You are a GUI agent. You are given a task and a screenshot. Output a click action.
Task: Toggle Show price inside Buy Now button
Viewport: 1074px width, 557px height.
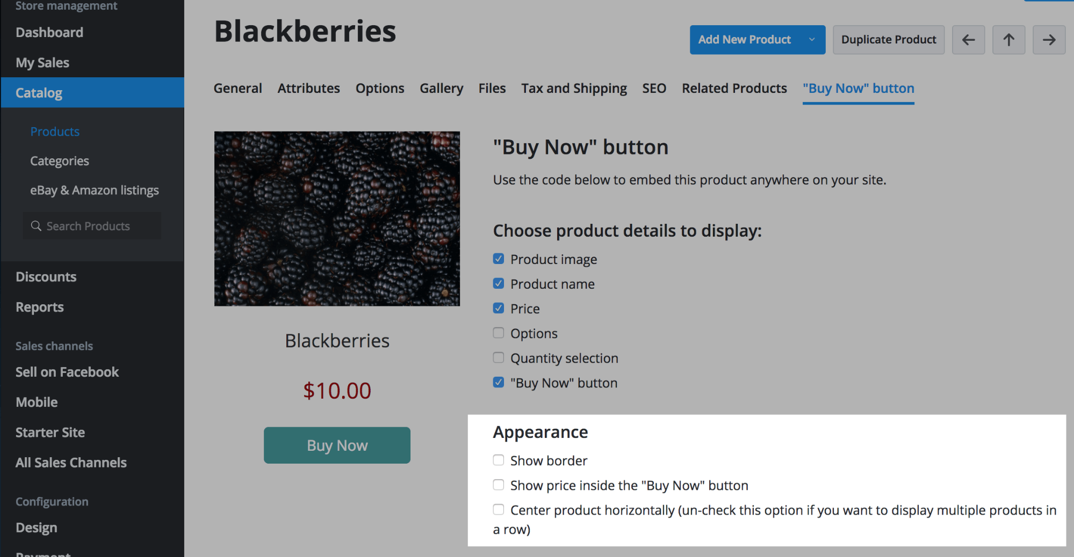click(499, 485)
